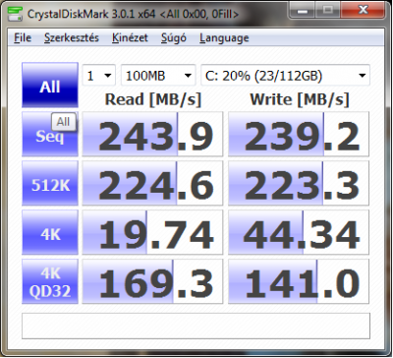The width and height of the screenshot is (393, 358).
Task: Open the Kinézet menu
Action: click(130, 38)
